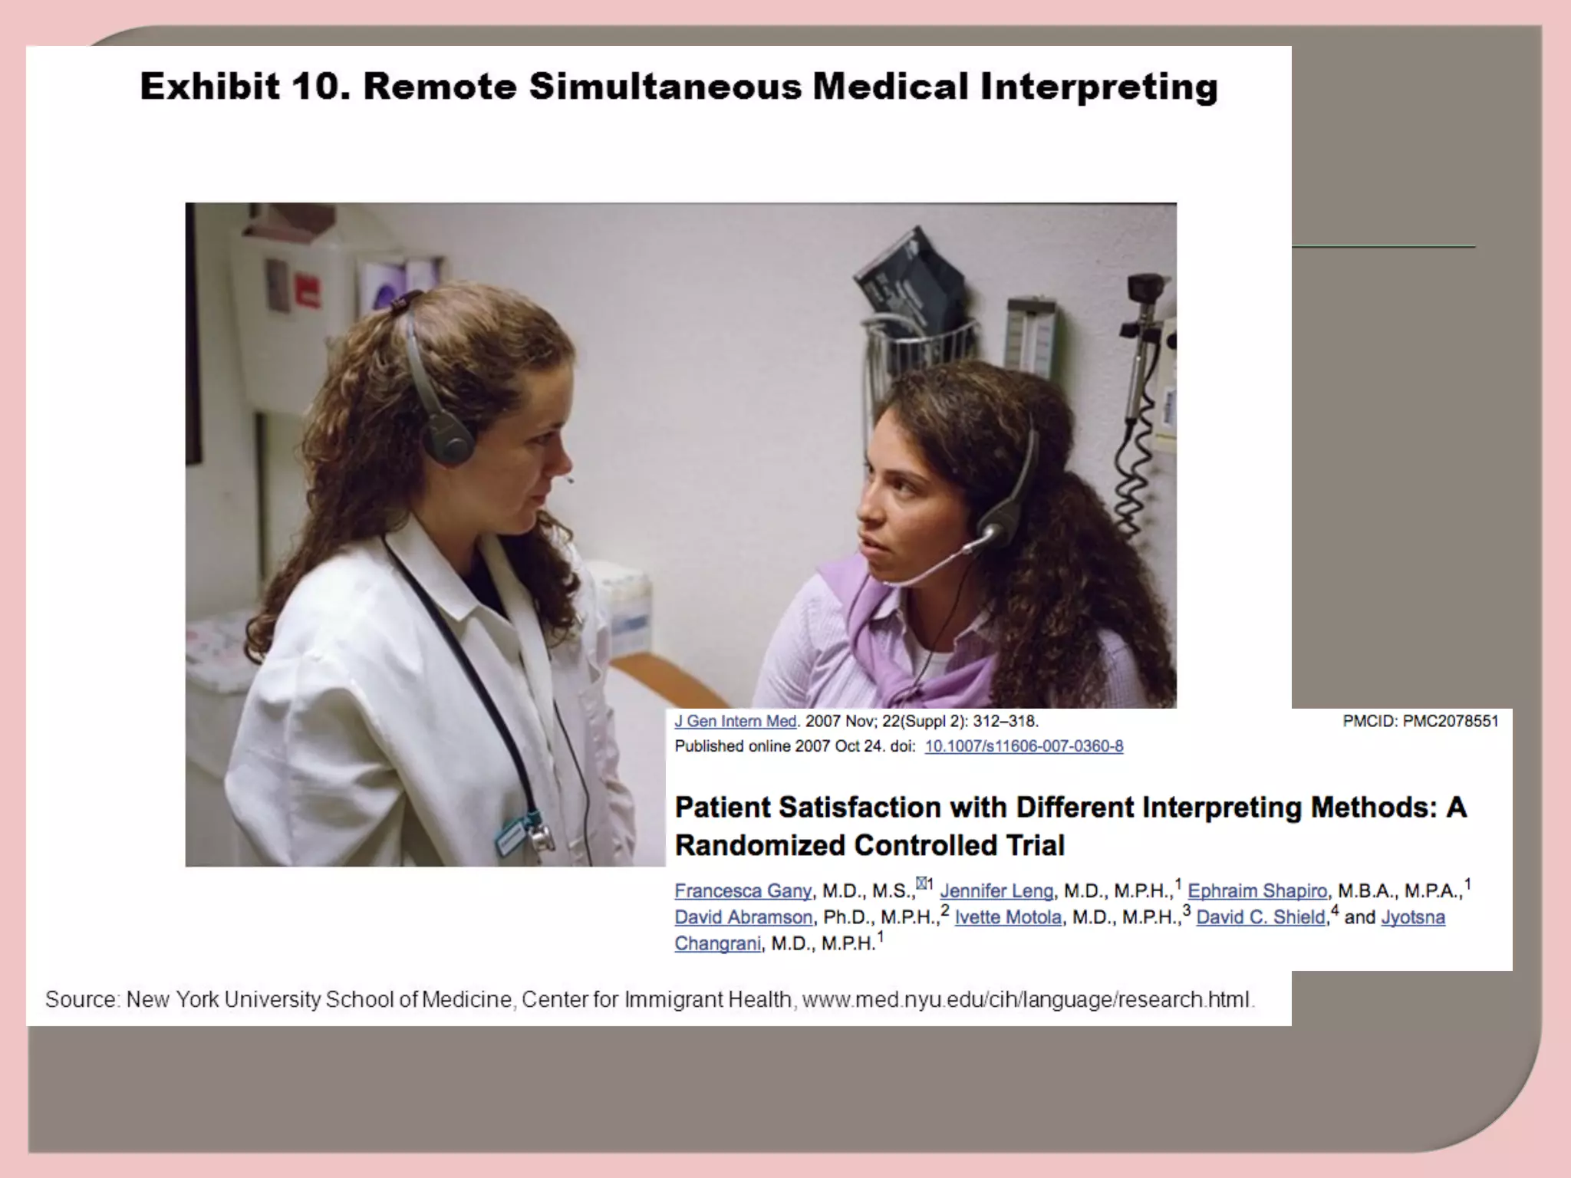The height and width of the screenshot is (1178, 1571).
Task: Open the J Gen Intern Med journal link
Action: tap(736, 721)
